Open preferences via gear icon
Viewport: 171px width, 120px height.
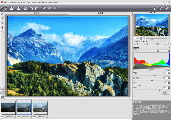[166, 8]
